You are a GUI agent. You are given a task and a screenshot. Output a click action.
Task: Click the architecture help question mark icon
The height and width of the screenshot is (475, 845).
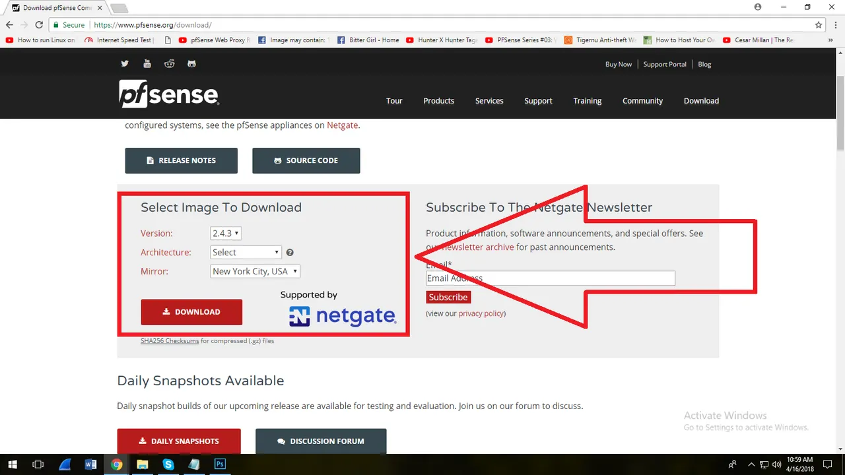(x=290, y=252)
